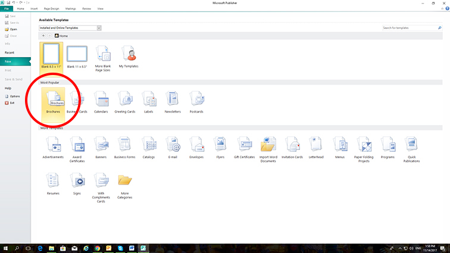Open Word from the taskbar

tap(132, 248)
